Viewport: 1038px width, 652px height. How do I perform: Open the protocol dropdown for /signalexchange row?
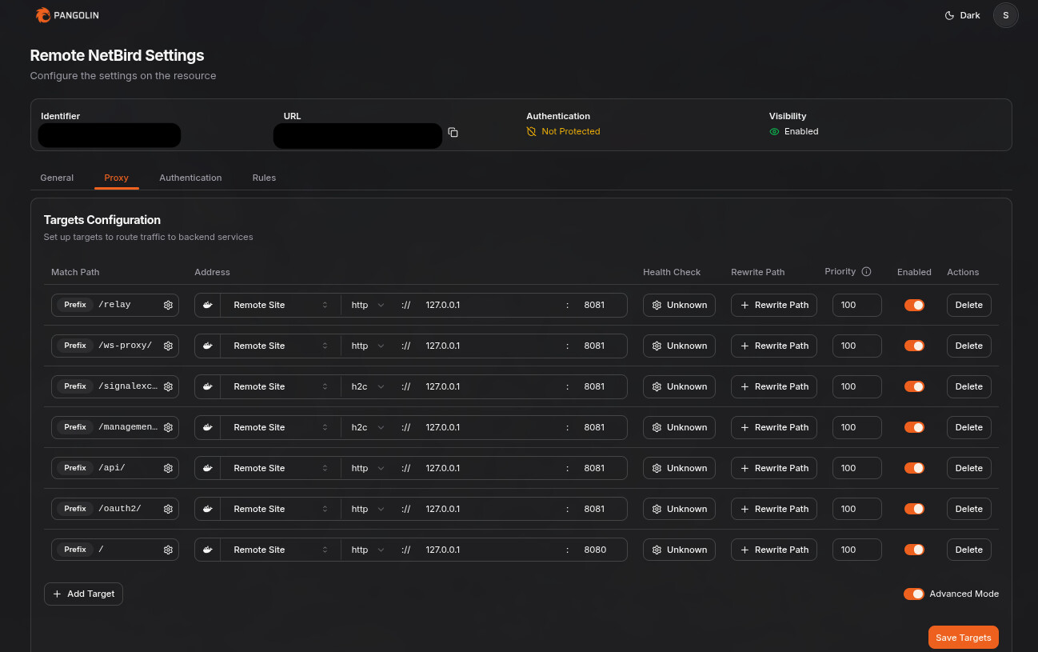367,386
